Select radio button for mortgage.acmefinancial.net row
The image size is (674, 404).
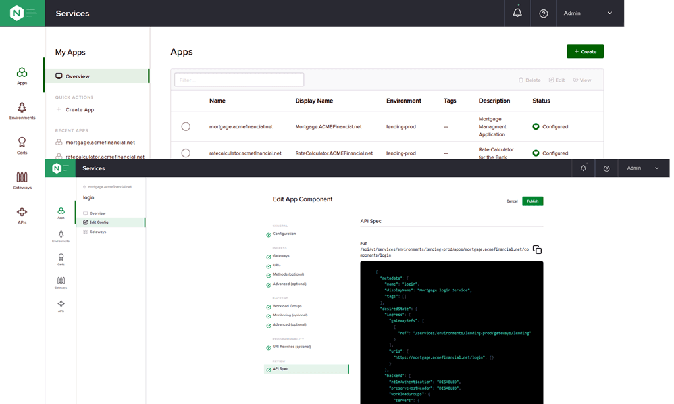(186, 126)
